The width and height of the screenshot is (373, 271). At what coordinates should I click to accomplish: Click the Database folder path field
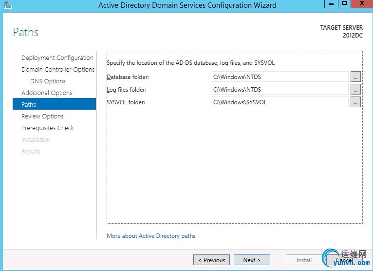click(x=280, y=77)
